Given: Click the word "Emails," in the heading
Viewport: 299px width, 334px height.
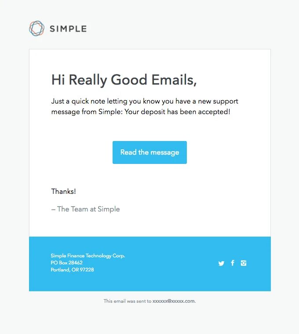Looking at the screenshot, I should (x=174, y=80).
